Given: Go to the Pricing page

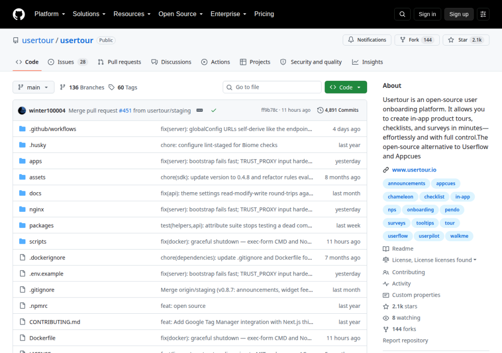Looking at the screenshot, I should pos(264,14).
